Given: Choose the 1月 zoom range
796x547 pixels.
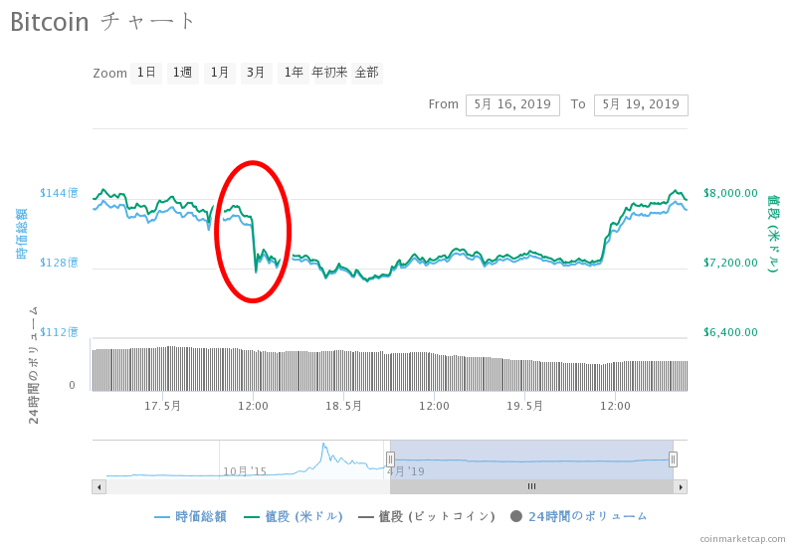Looking at the screenshot, I should [219, 73].
